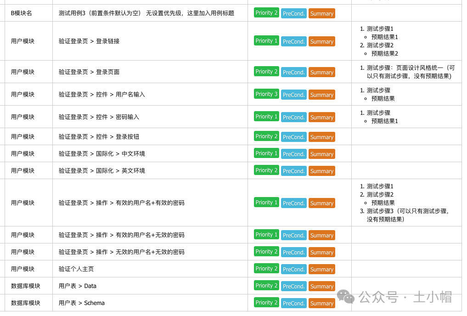Open PreCond. badge for 登录链接 row
Screen dimensions: 467x316
pyautogui.click(x=294, y=41)
